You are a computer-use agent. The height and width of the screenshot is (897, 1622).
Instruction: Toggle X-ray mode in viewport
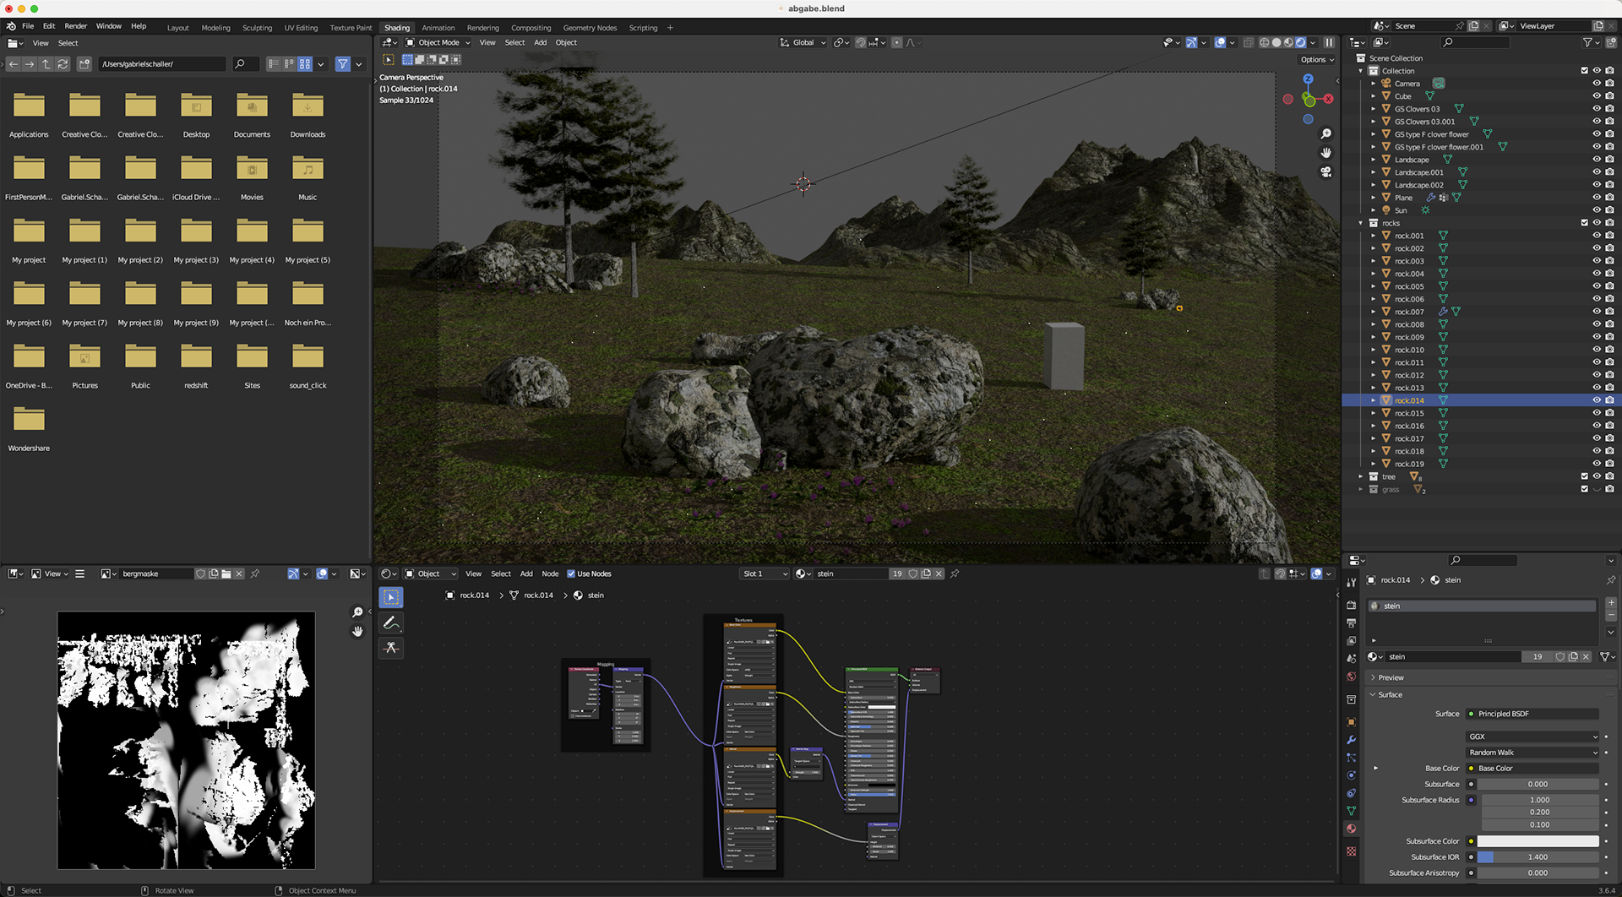[1248, 42]
